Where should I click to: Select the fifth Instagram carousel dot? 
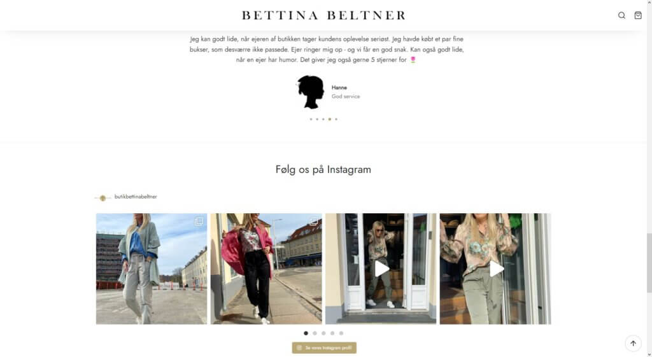[x=341, y=333]
